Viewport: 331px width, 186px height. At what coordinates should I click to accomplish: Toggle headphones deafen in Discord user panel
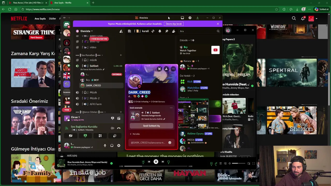click(x=112, y=146)
